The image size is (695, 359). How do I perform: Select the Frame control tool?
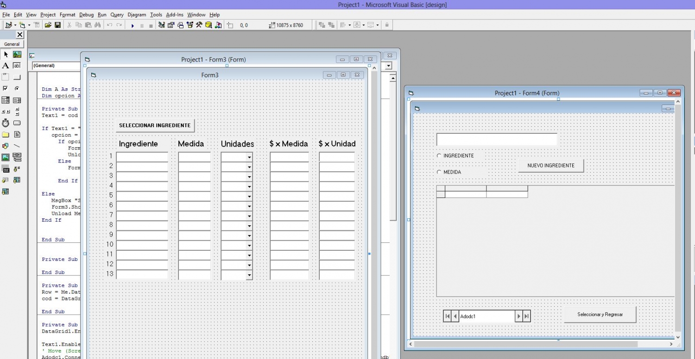(x=6, y=77)
